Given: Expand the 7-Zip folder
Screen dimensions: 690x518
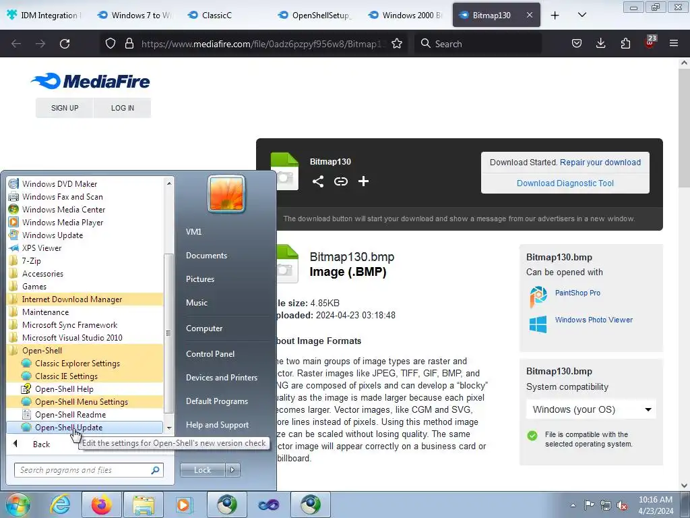Looking at the screenshot, I should click(x=86, y=261).
